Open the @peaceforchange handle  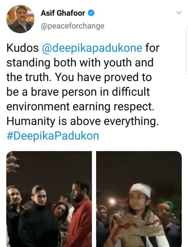pyautogui.click(x=73, y=26)
